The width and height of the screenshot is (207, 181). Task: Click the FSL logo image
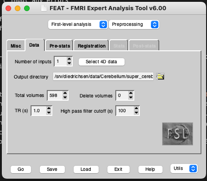(x=177, y=134)
